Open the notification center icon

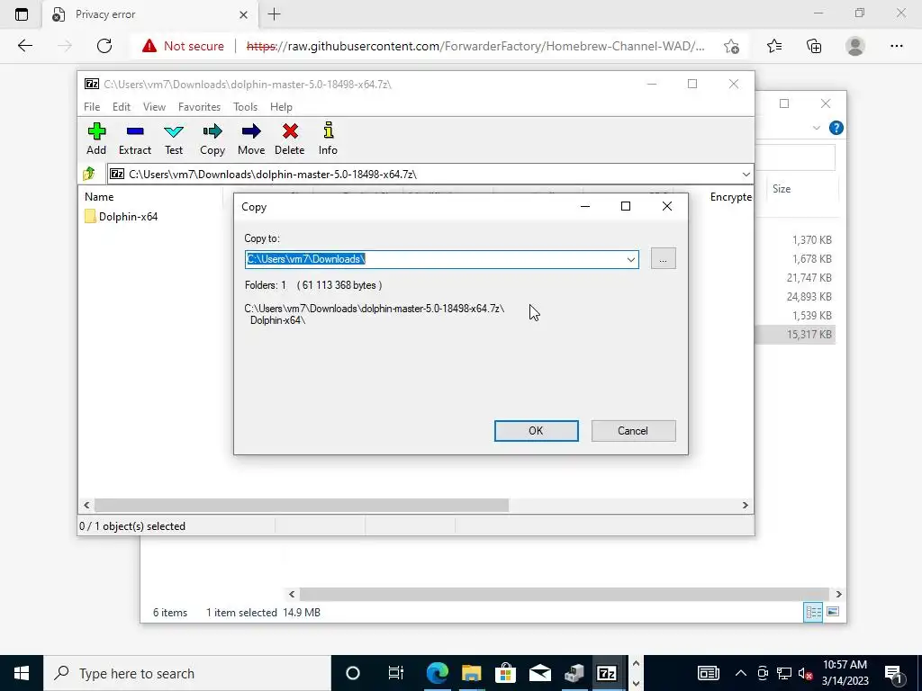(x=894, y=673)
